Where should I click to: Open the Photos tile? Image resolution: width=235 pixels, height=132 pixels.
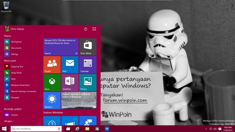[88, 82]
